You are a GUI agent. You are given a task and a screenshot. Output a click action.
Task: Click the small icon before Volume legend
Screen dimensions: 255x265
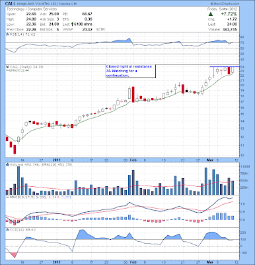pos(7,164)
